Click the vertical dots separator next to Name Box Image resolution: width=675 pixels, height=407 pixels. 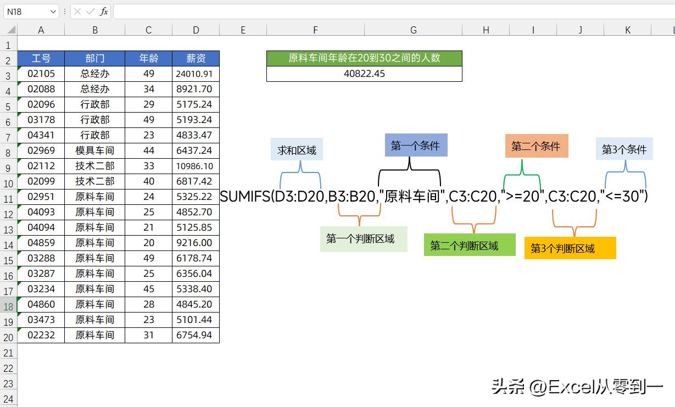65,11
